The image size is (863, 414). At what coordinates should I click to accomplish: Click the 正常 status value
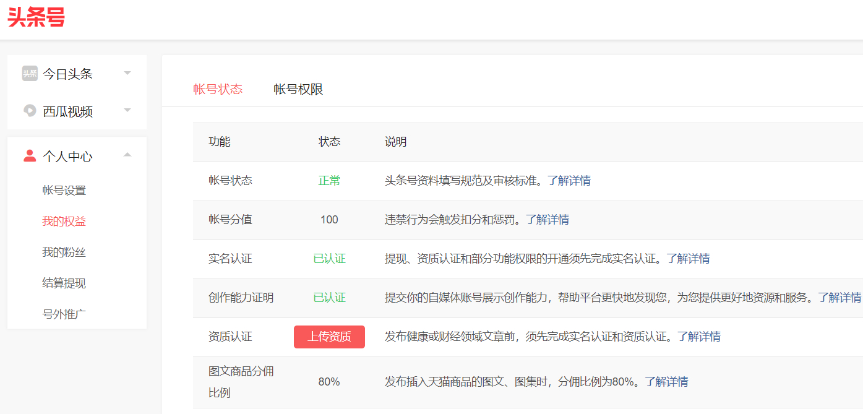click(x=329, y=181)
